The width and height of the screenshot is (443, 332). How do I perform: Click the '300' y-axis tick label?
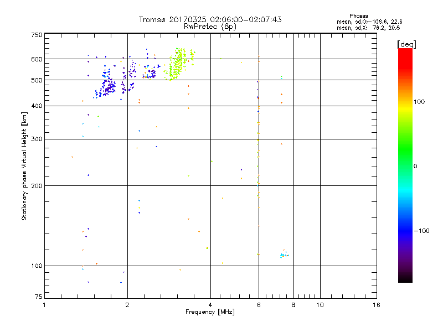point(37,139)
